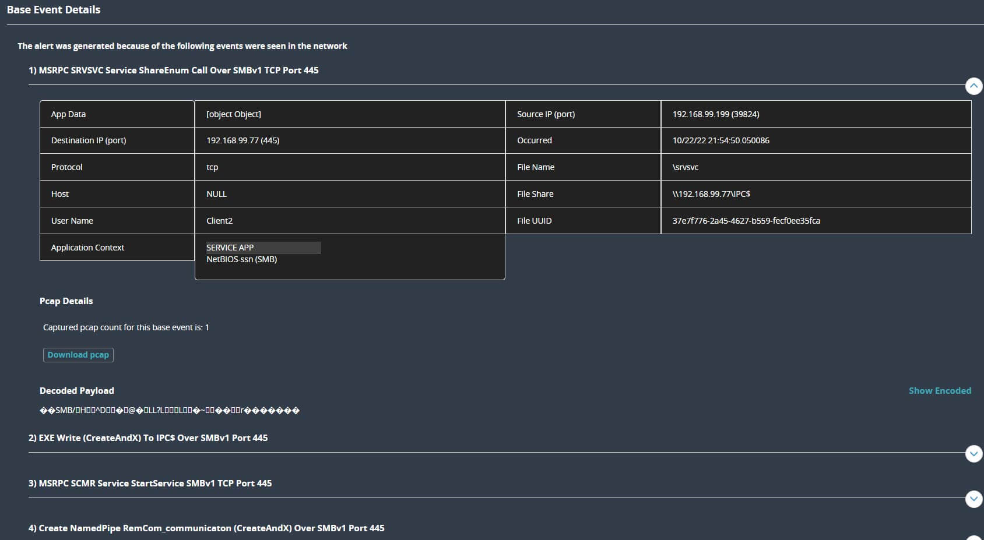984x540 pixels.
Task: Click event title 2 EXE Write To IPC$
Action: coord(148,438)
